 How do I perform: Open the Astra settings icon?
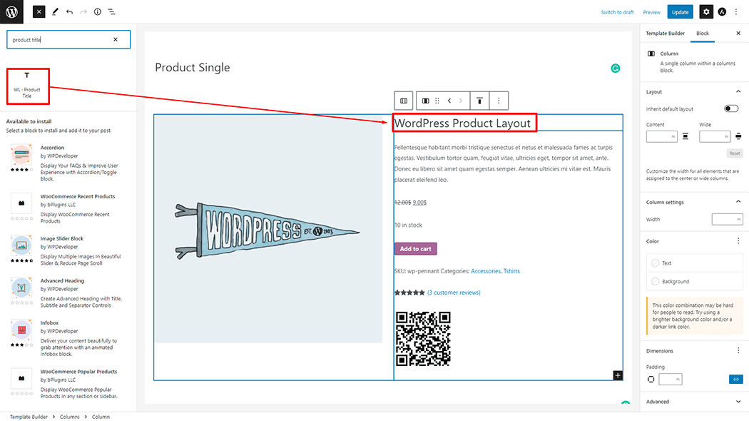point(722,12)
